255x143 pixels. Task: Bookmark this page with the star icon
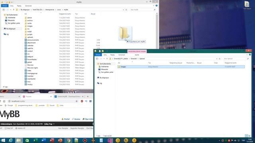click(76, 101)
